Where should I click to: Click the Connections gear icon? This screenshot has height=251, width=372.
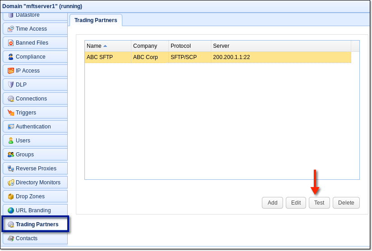11,99
